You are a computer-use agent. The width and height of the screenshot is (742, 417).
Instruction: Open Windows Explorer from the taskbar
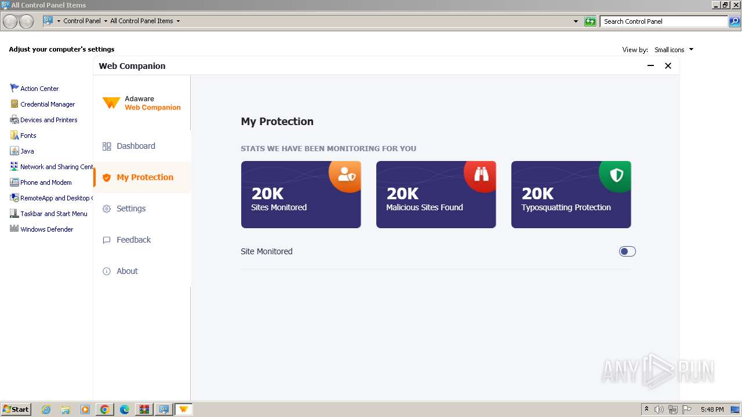point(66,409)
